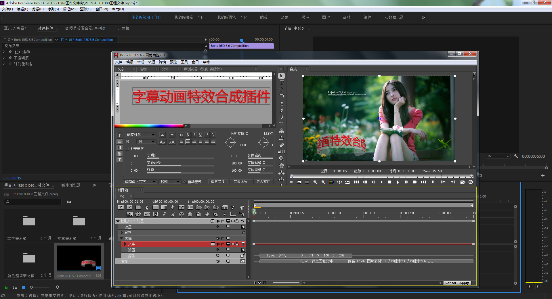Screen dimensions: 552x299
Task: Click the 行距 line spacing slider
Action: (x=180, y=173)
